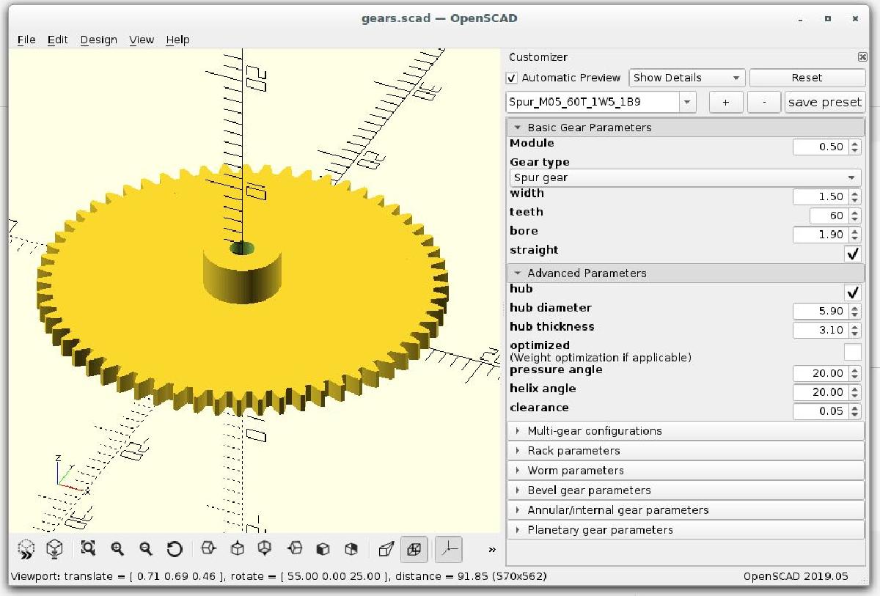Toggle the show axes icon in the toolbar
Image resolution: width=880 pixels, height=596 pixels.
click(448, 548)
